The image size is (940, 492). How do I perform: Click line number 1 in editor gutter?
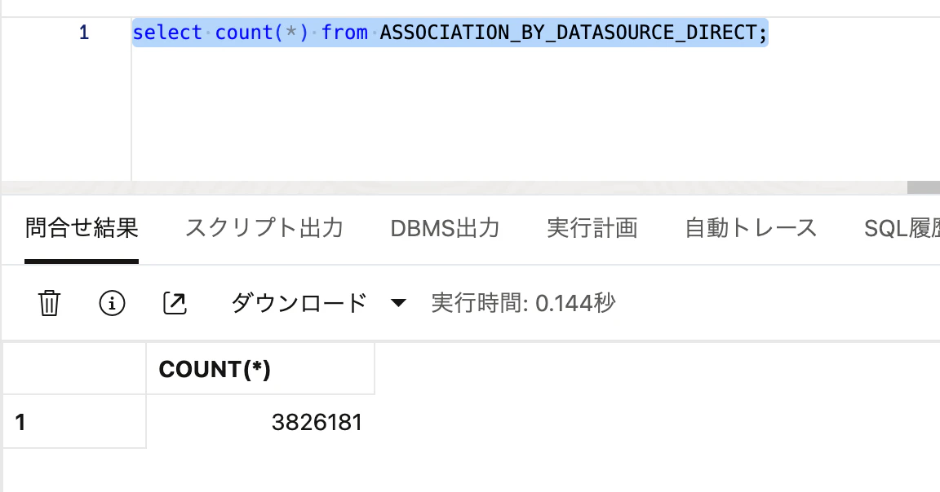84,33
